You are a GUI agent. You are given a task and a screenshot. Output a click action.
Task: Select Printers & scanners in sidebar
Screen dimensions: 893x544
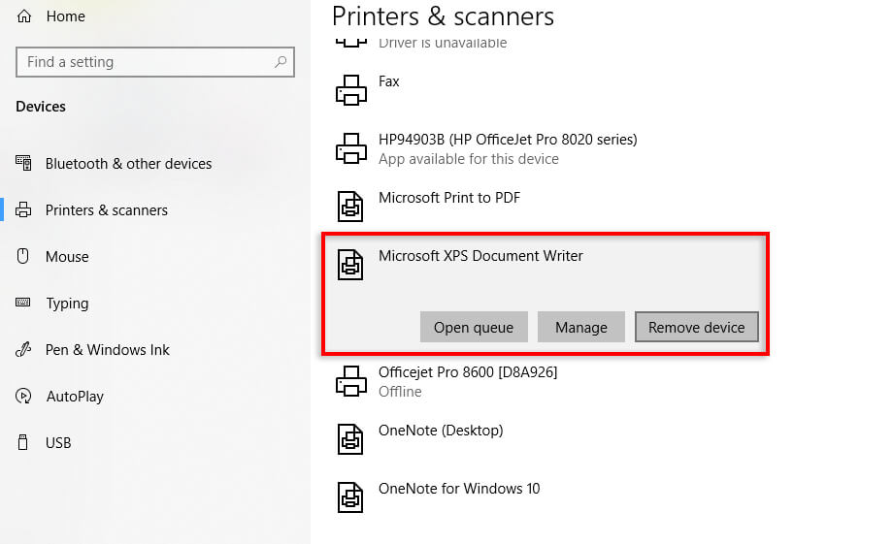click(106, 210)
